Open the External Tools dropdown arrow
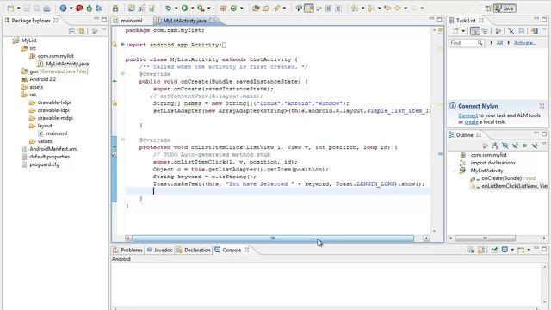 (x=208, y=8)
